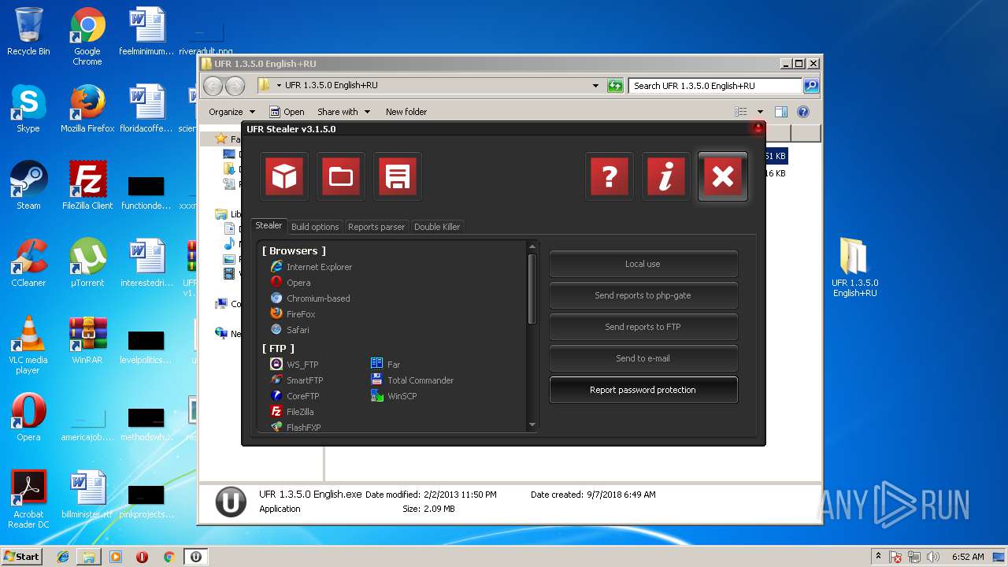Open the change view dropdown arrow in Explorer
Screen dimensions: 1008x567
point(760,112)
